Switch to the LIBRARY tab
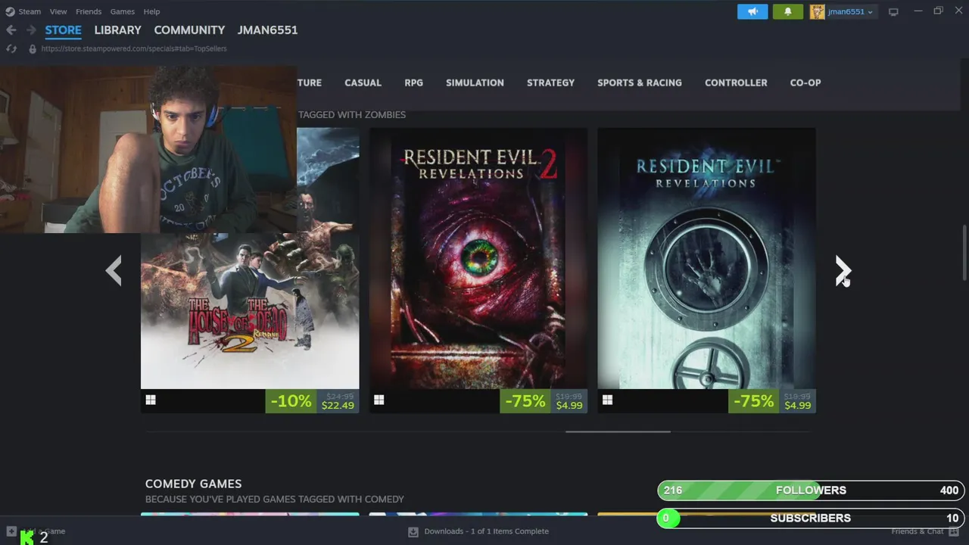Viewport: 969px width, 545px height. 117,30
